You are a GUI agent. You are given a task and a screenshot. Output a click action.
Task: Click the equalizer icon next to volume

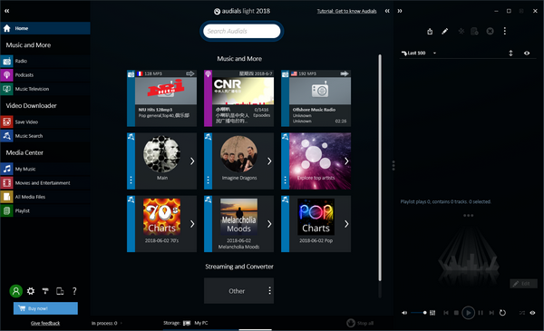(432, 313)
